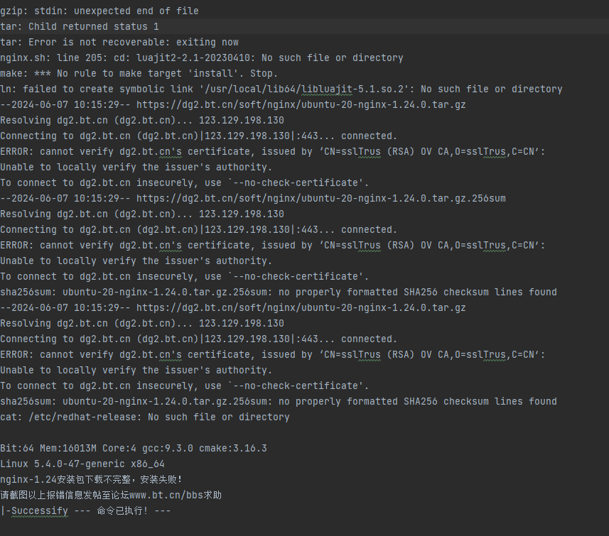
Task: Click the underlined 'Successify' word
Action: (x=40, y=510)
